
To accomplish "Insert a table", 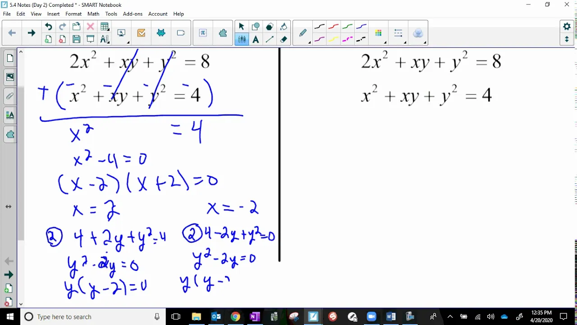I will point(105,27).
